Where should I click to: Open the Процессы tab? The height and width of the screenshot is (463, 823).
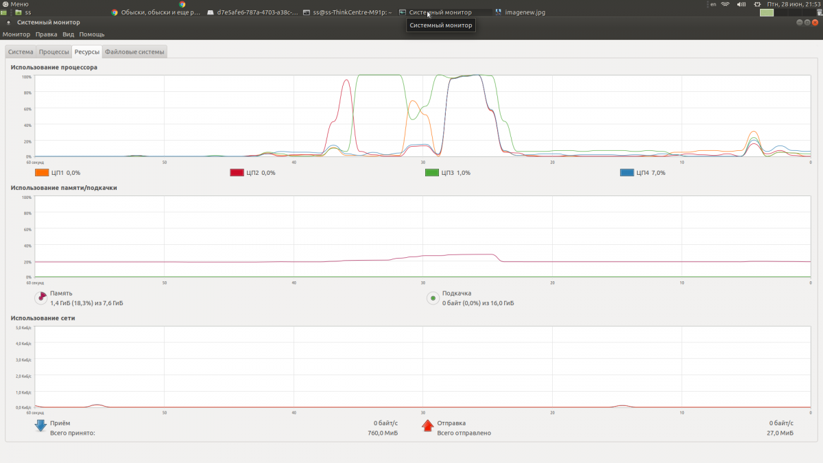tap(53, 51)
